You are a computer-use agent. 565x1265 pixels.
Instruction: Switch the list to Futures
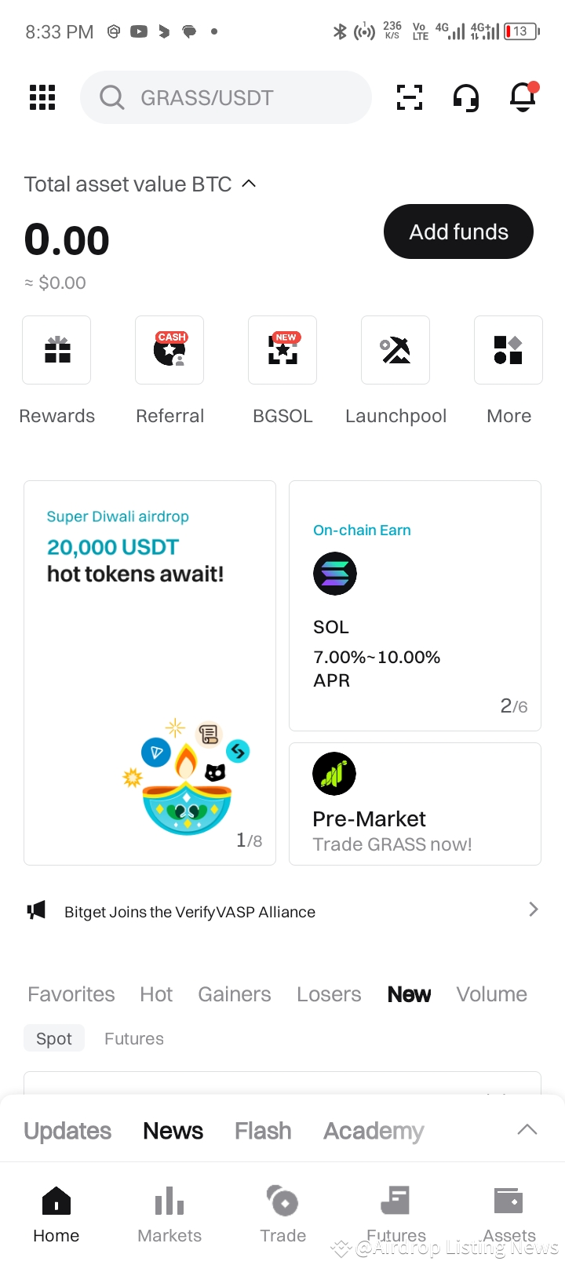click(x=134, y=1038)
